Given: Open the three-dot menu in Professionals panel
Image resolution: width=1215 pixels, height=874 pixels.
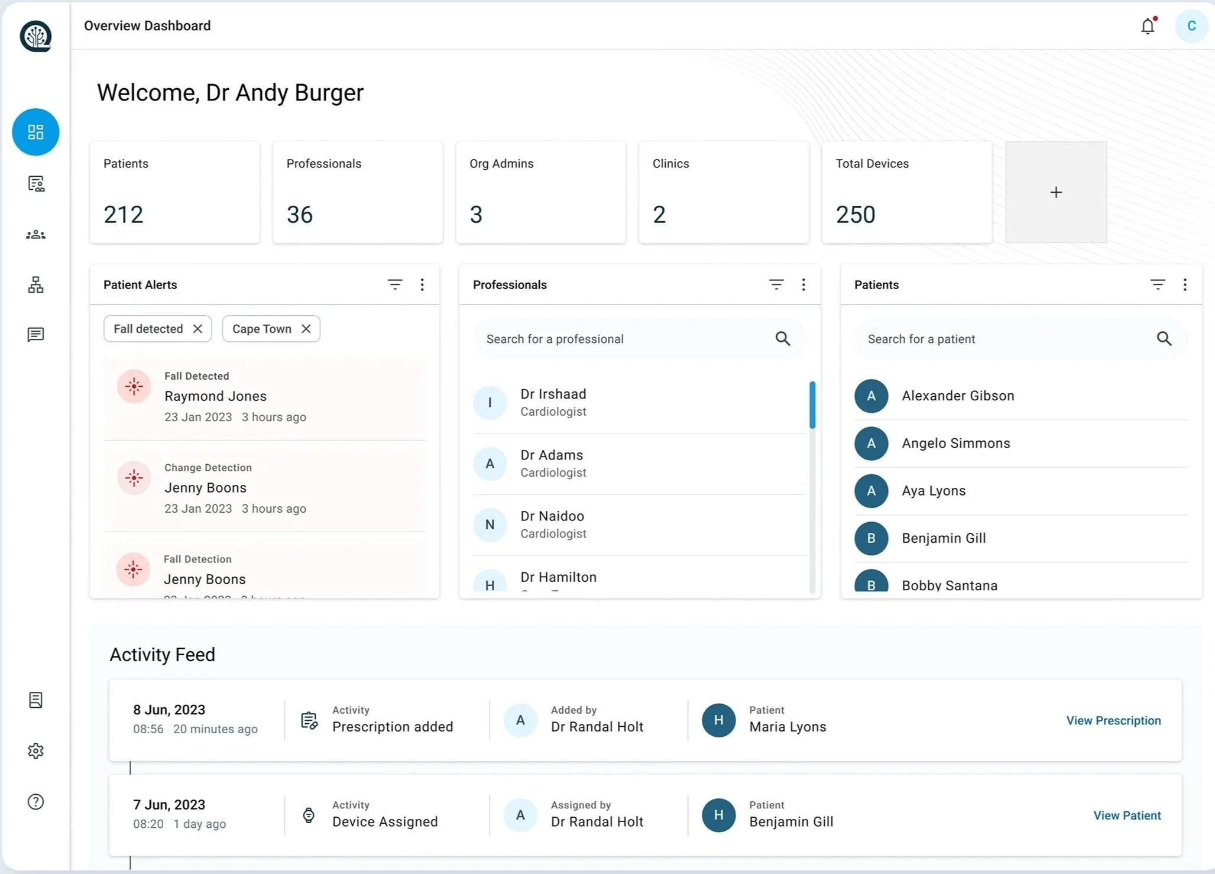Looking at the screenshot, I should pyautogui.click(x=803, y=284).
